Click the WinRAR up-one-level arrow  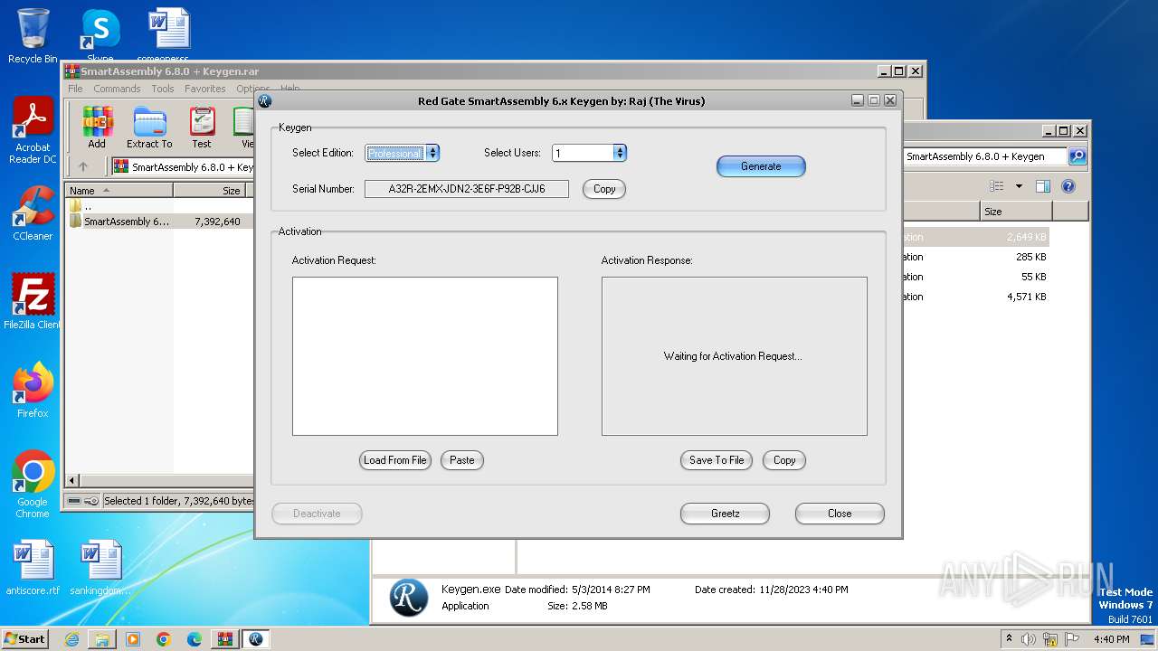click(x=83, y=166)
